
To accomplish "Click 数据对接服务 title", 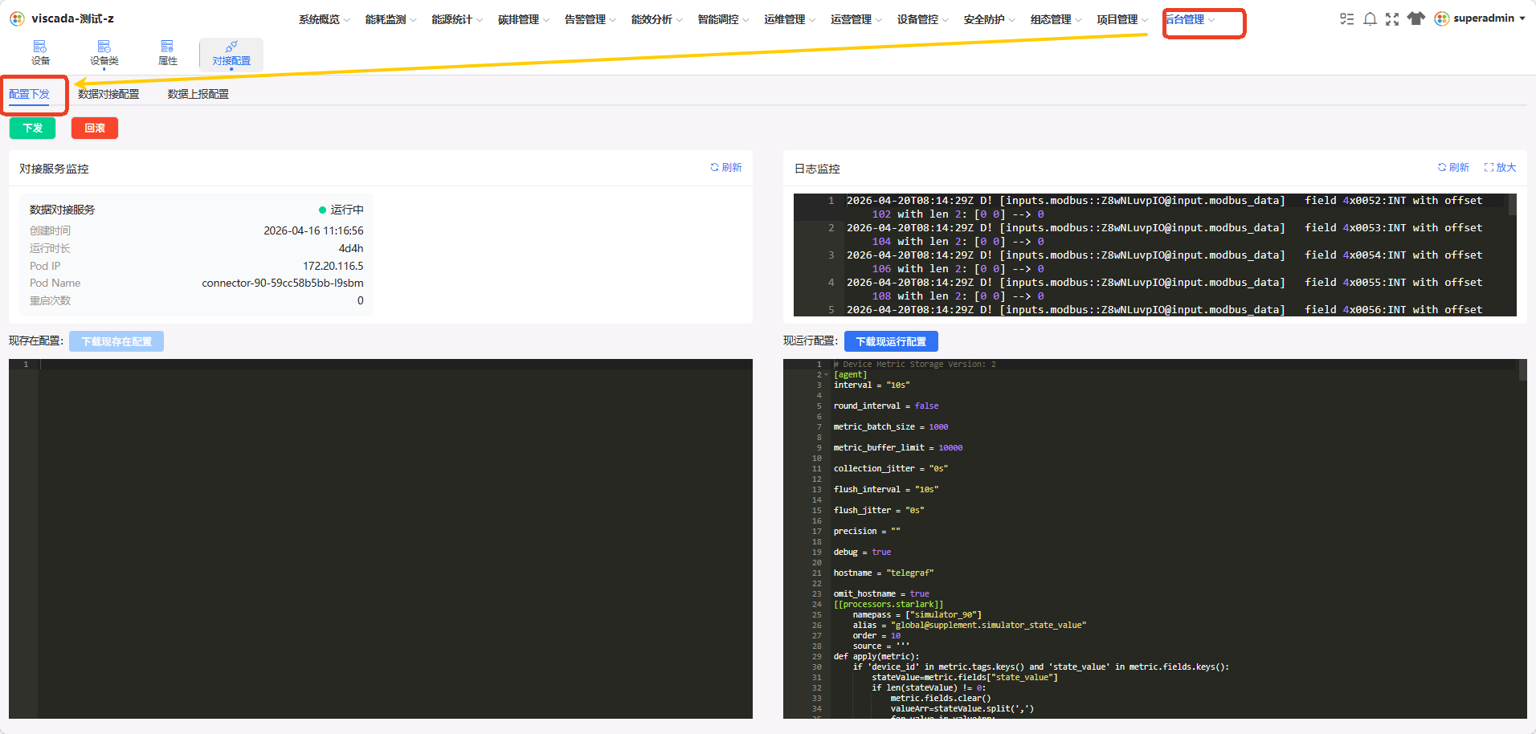I will [x=62, y=210].
